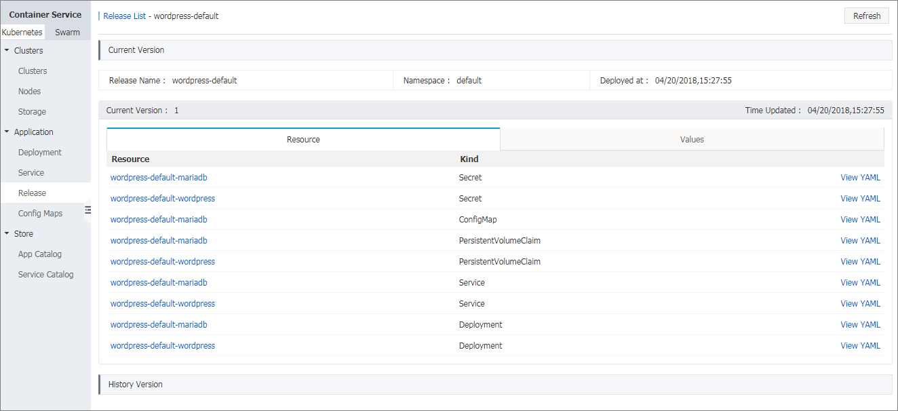Collapse the Application section arrow
Screen dimensions: 898x411
tap(7, 132)
